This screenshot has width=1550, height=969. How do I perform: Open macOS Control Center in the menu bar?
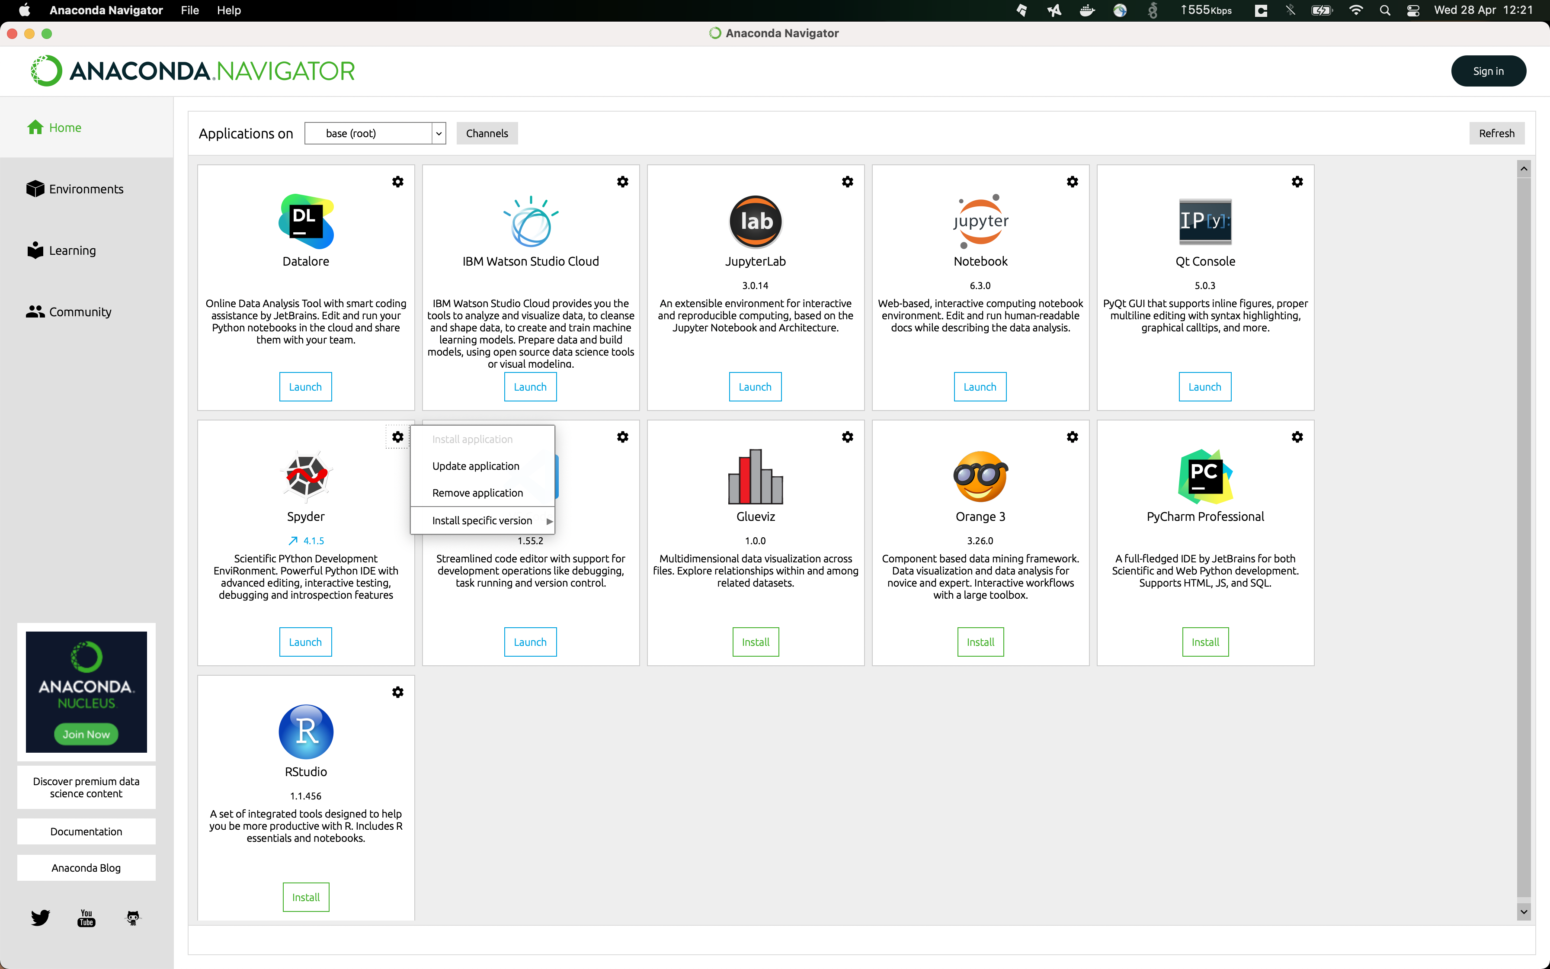click(x=1413, y=10)
